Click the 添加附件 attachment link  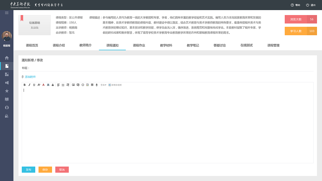click(x=30, y=77)
